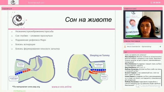Click bullet Незнание/пренебрежение/просьба
164x92 pixels.
pos(34,31)
